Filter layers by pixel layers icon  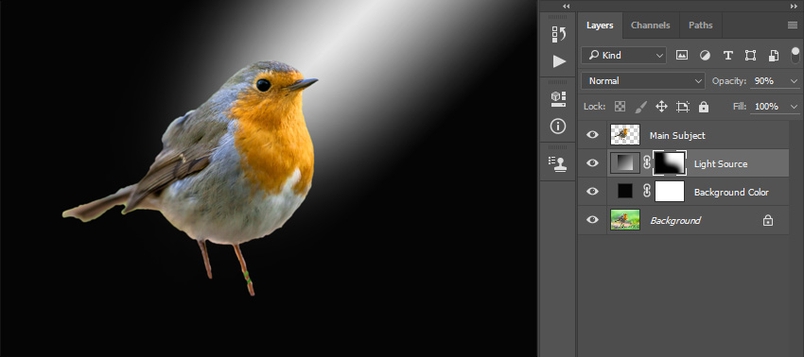pos(681,56)
